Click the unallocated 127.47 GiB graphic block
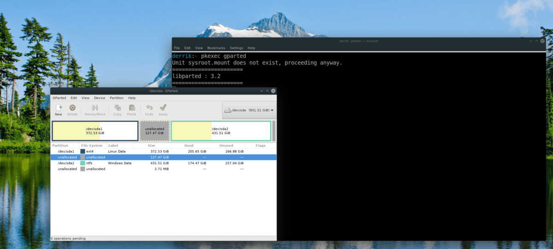Viewport: 553px width, 249px height. pyautogui.click(x=154, y=131)
